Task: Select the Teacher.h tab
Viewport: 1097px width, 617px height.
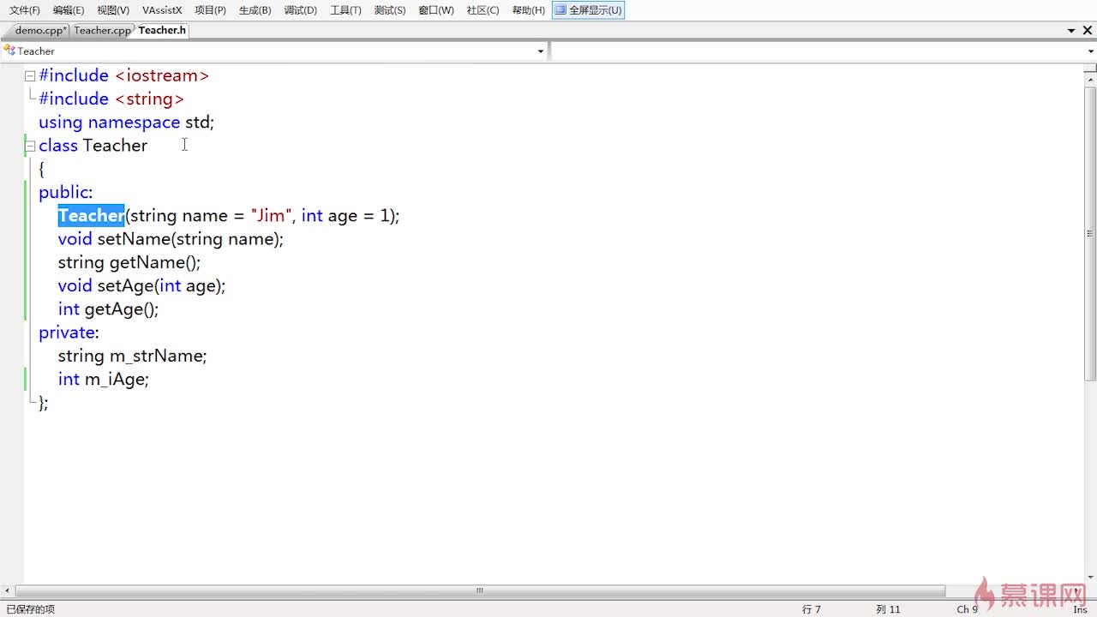Action: coord(162,30)
